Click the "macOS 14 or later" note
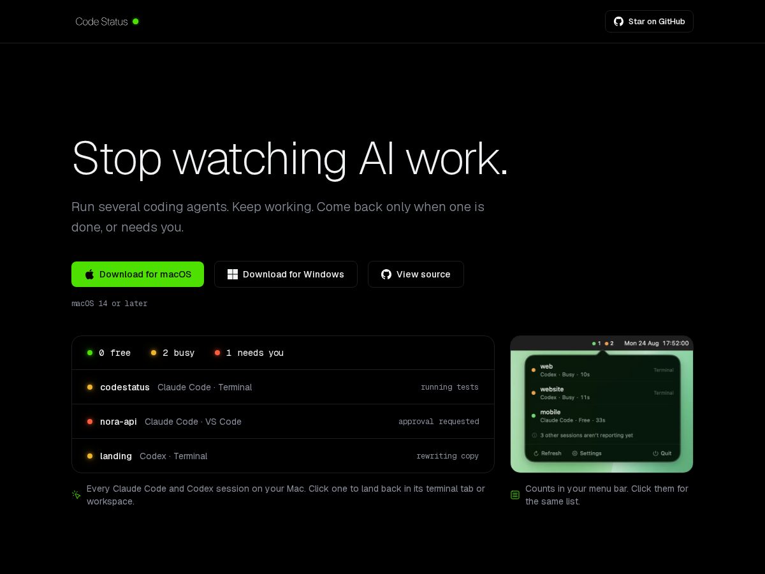 tap(110, 304)
